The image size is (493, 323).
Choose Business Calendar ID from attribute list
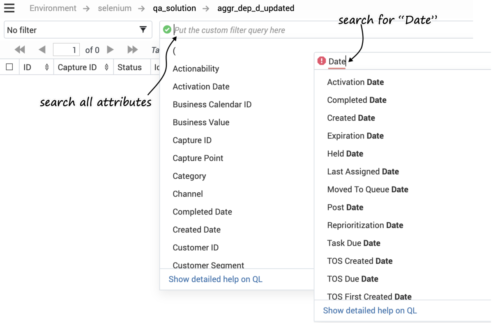tap(212, 104)
